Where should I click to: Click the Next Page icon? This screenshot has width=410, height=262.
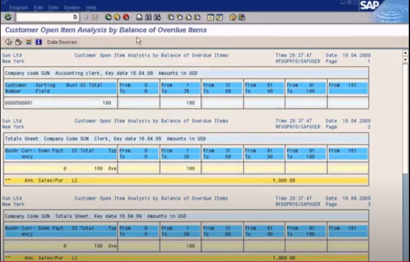(188, 17)
